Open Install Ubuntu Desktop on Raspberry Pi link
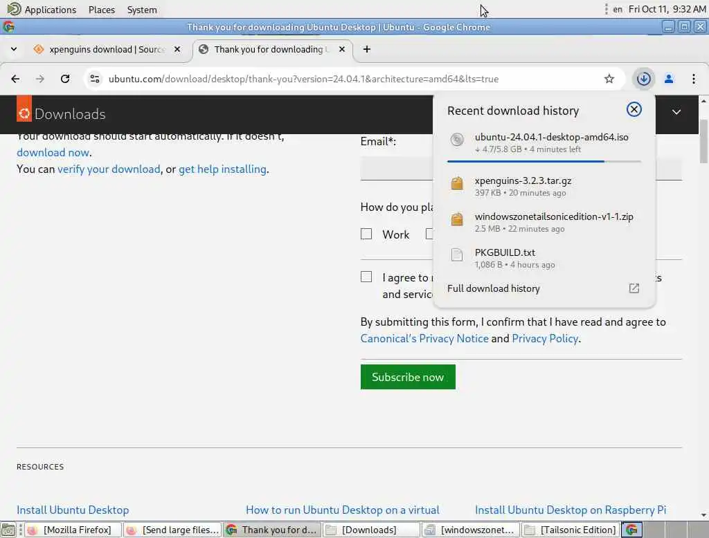709x538 pixels. [x=571, y=510]
